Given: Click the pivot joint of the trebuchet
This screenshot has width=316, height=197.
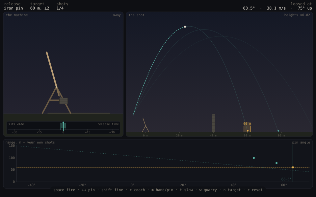Looking at the screenshot, I should click(x=56, y=87).
